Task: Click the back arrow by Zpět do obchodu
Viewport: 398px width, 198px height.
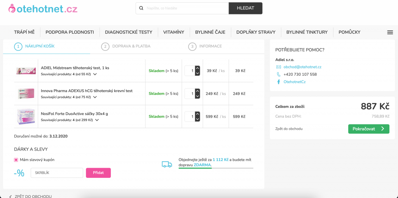Action: point(10,196)
